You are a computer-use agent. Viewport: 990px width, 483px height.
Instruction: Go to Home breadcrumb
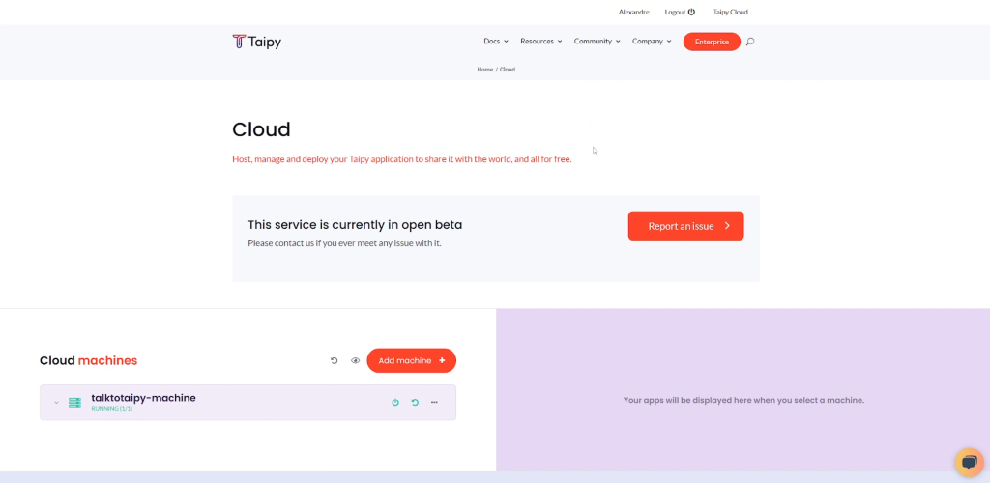[x=485, y=70]
